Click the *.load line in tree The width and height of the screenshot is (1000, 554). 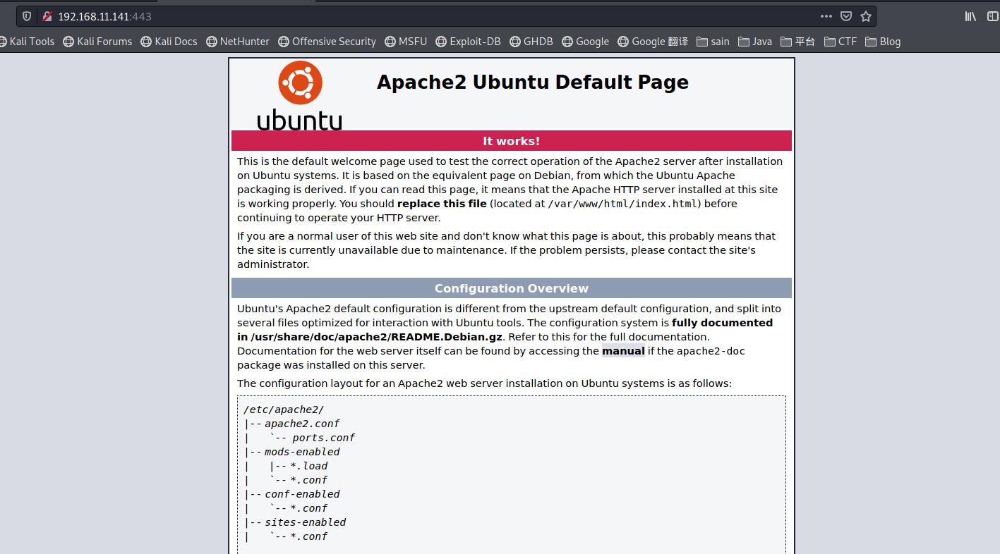[309, 466]
